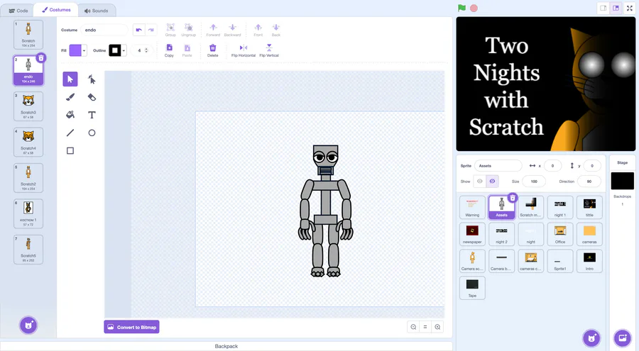Screen dimensions: 639x351
Task: Select the Brush tool
Action: 70,97
